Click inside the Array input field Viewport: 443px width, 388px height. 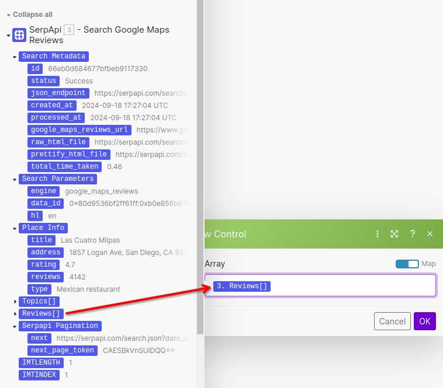point(320,285)
